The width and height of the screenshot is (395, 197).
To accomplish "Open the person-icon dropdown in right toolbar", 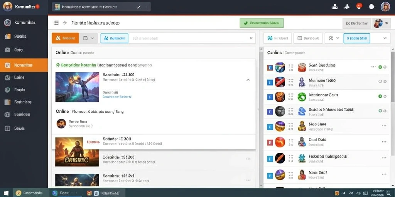I will (334, 38).
